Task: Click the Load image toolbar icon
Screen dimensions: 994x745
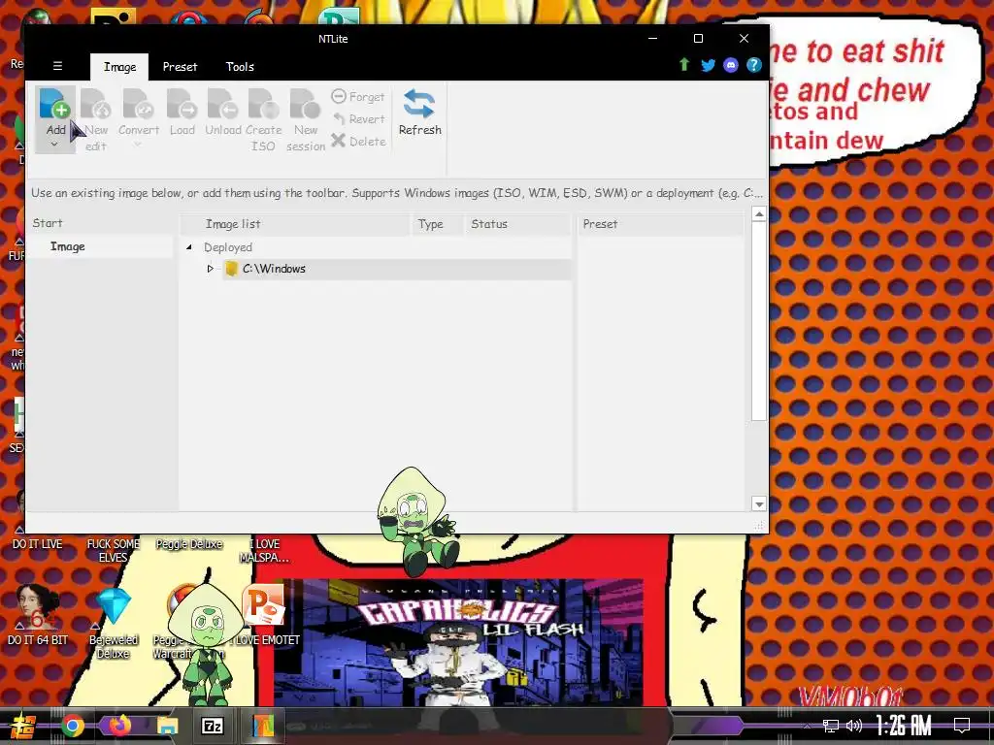Action: pos(182,103)
